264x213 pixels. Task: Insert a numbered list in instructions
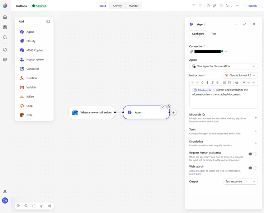tap(229, 83)
